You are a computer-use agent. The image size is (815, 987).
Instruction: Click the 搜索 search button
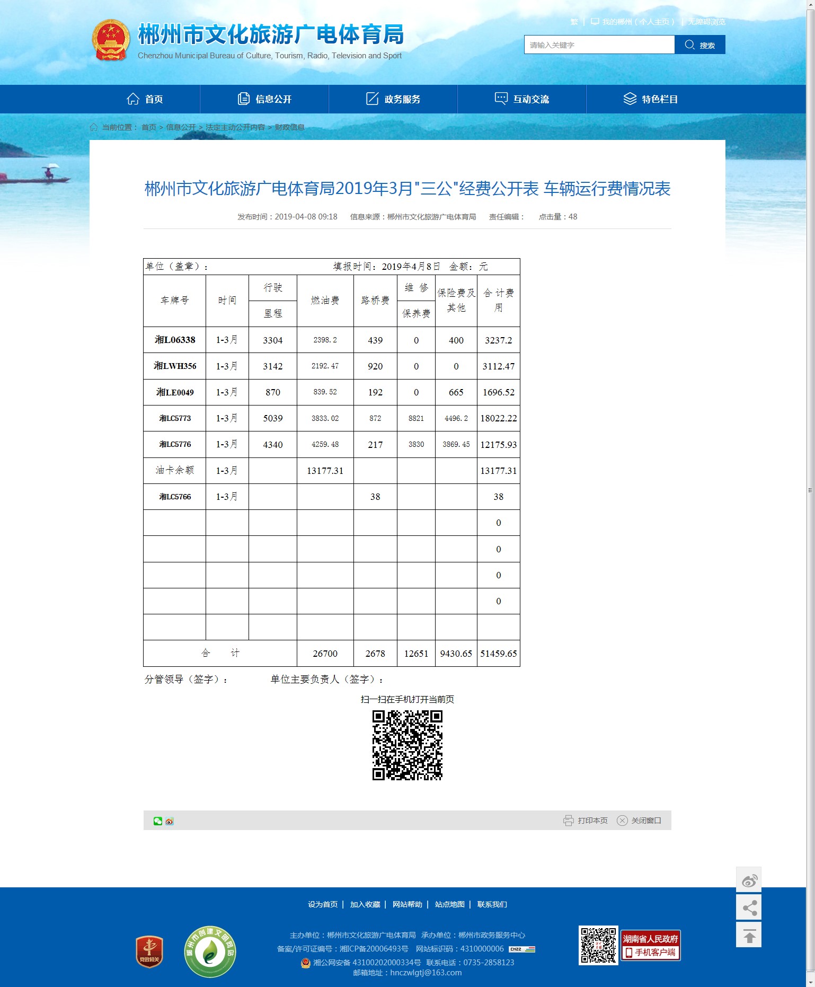(700, 45)
